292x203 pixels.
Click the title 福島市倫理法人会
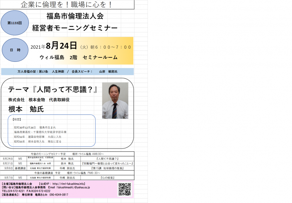point(75,16)
